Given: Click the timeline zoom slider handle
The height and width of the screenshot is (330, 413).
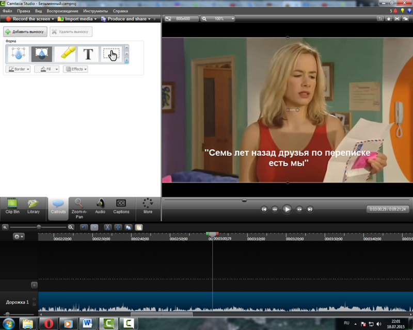Looking at the screenshot, I should tap(39, 227).
